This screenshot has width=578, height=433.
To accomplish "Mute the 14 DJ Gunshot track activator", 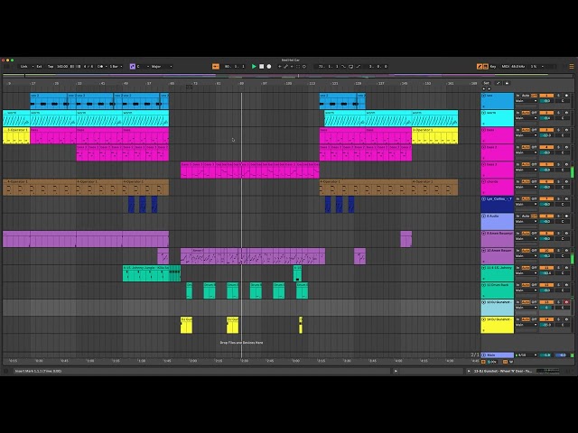I will [x=546, y=319].
